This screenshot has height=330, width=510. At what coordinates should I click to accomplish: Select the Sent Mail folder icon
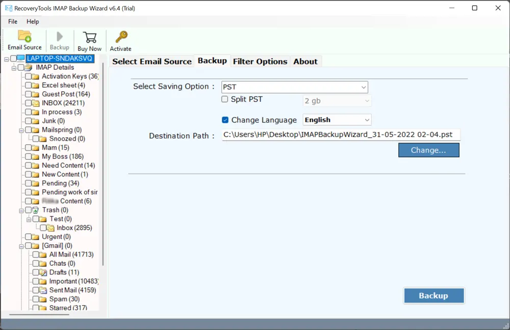43,290
